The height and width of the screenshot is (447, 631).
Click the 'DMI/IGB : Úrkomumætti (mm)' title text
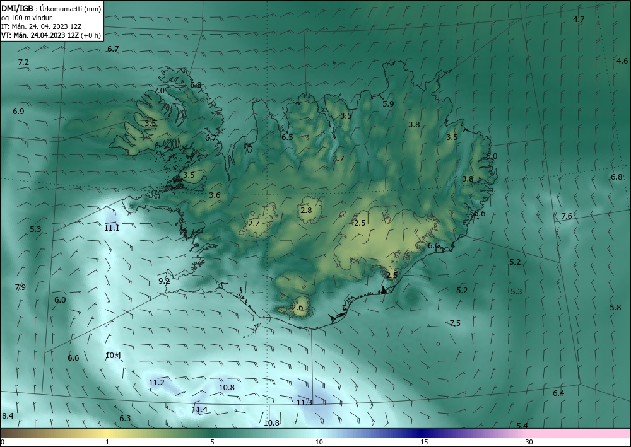(x=51, y=8)
